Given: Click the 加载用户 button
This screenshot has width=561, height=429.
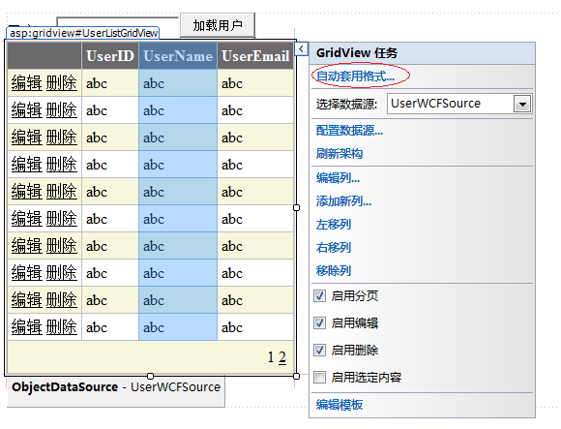Looking at the screenshot, I should [x=218, y=25].
